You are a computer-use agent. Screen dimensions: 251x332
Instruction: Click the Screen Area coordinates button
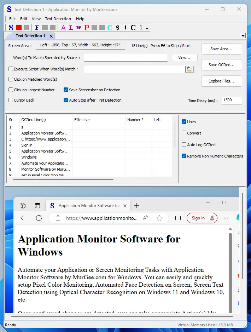coord(80,45)
